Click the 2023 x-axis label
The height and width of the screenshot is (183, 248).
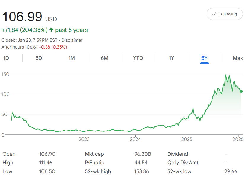pos(84,139)
